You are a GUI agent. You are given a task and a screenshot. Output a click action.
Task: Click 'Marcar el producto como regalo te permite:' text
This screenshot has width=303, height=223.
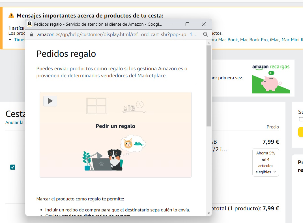pos(80,199)
